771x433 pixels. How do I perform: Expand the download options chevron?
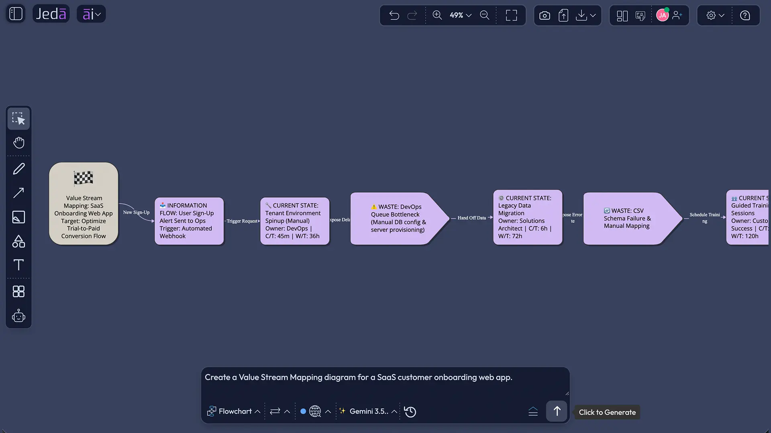point(593,15)
